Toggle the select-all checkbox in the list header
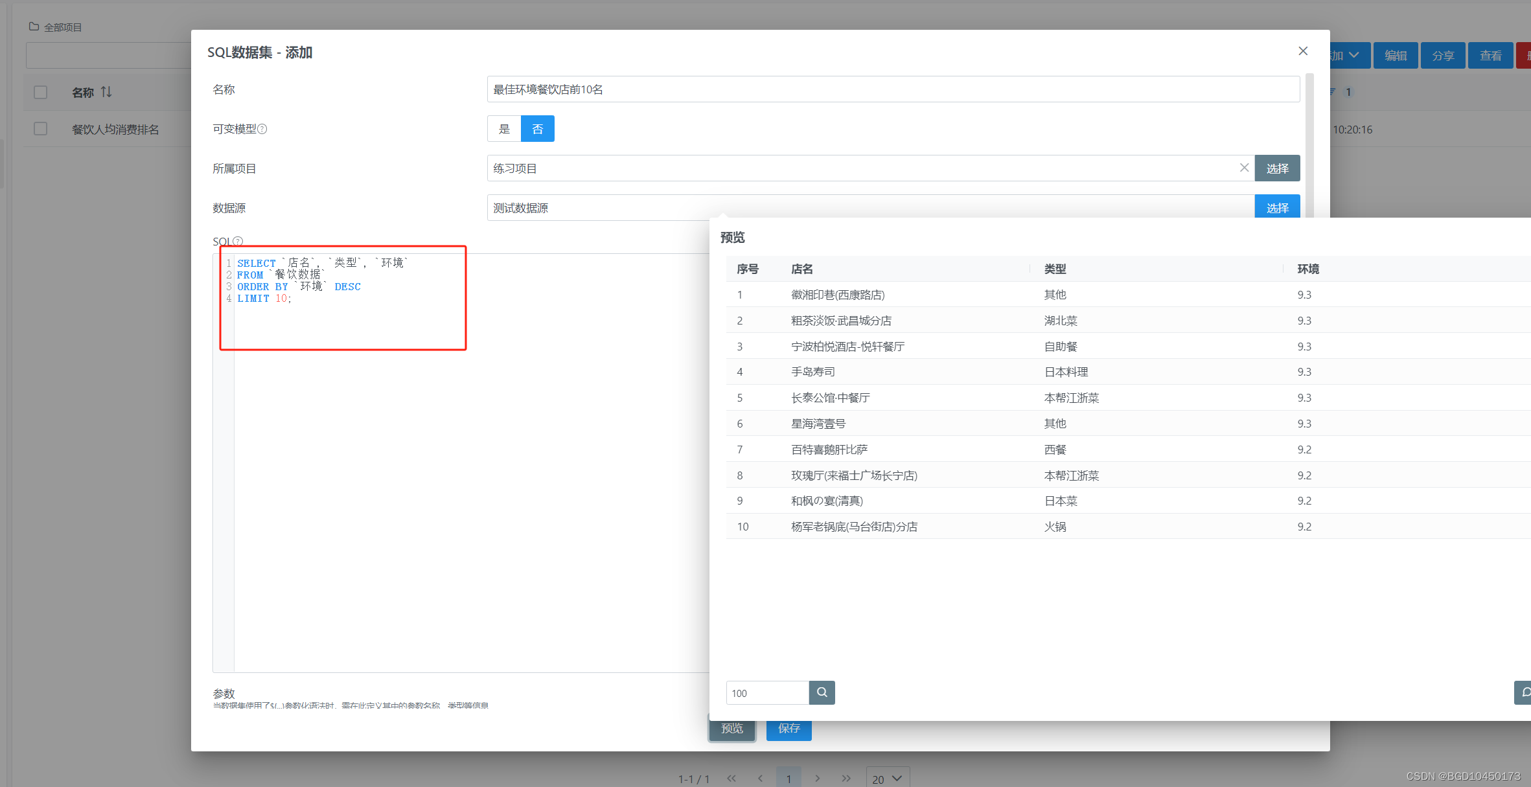Image resolution: width=1531 pixels, height=787 pixels. point(40,92)
